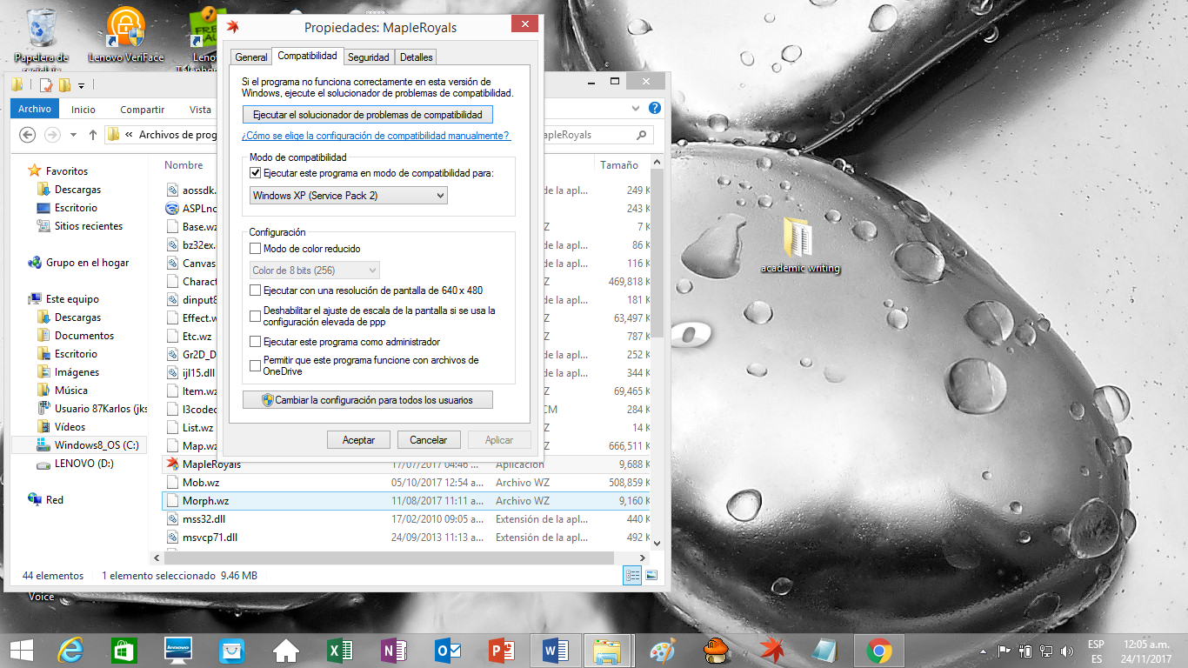Screen dimensions: 1188x668
Task: Enable Modo de color reducido
Action: point(255,249)
